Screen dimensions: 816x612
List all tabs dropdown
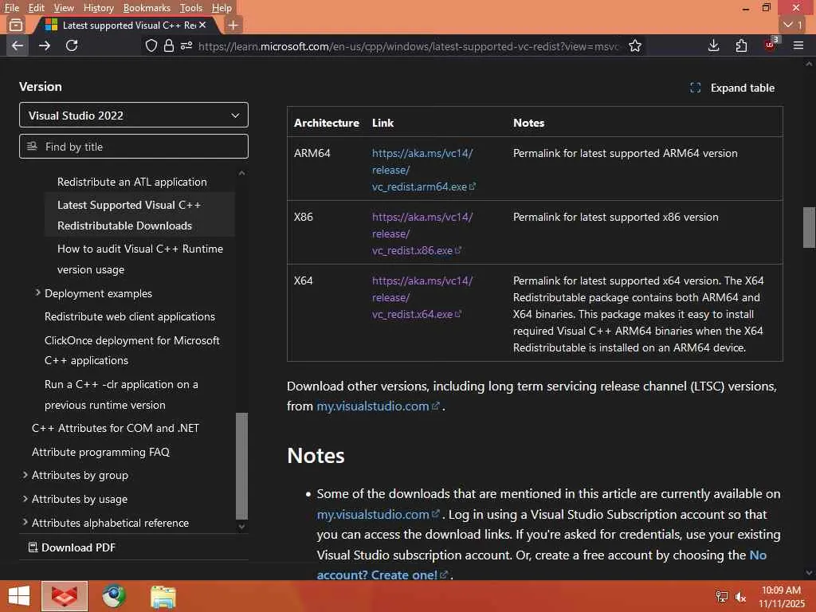click(x=793, y=25)
